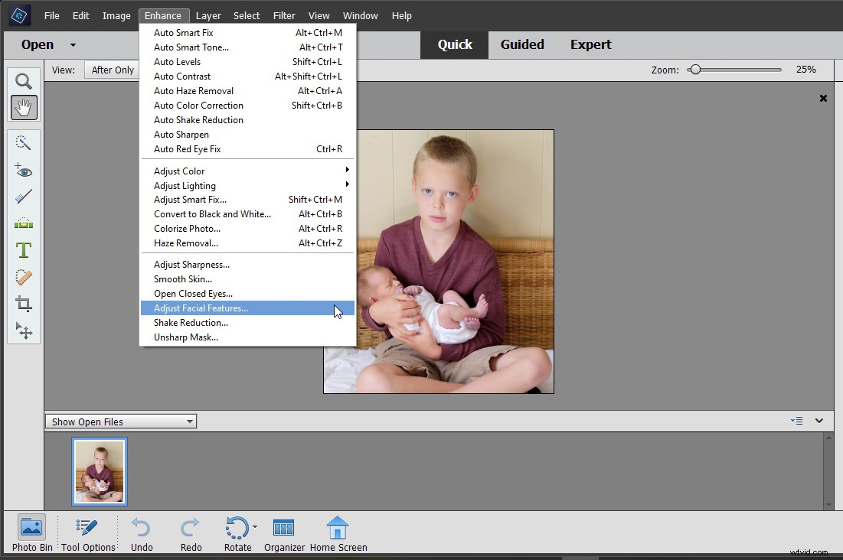Keep the Hand tool active

pyautogui.click(x=23, y=108)
